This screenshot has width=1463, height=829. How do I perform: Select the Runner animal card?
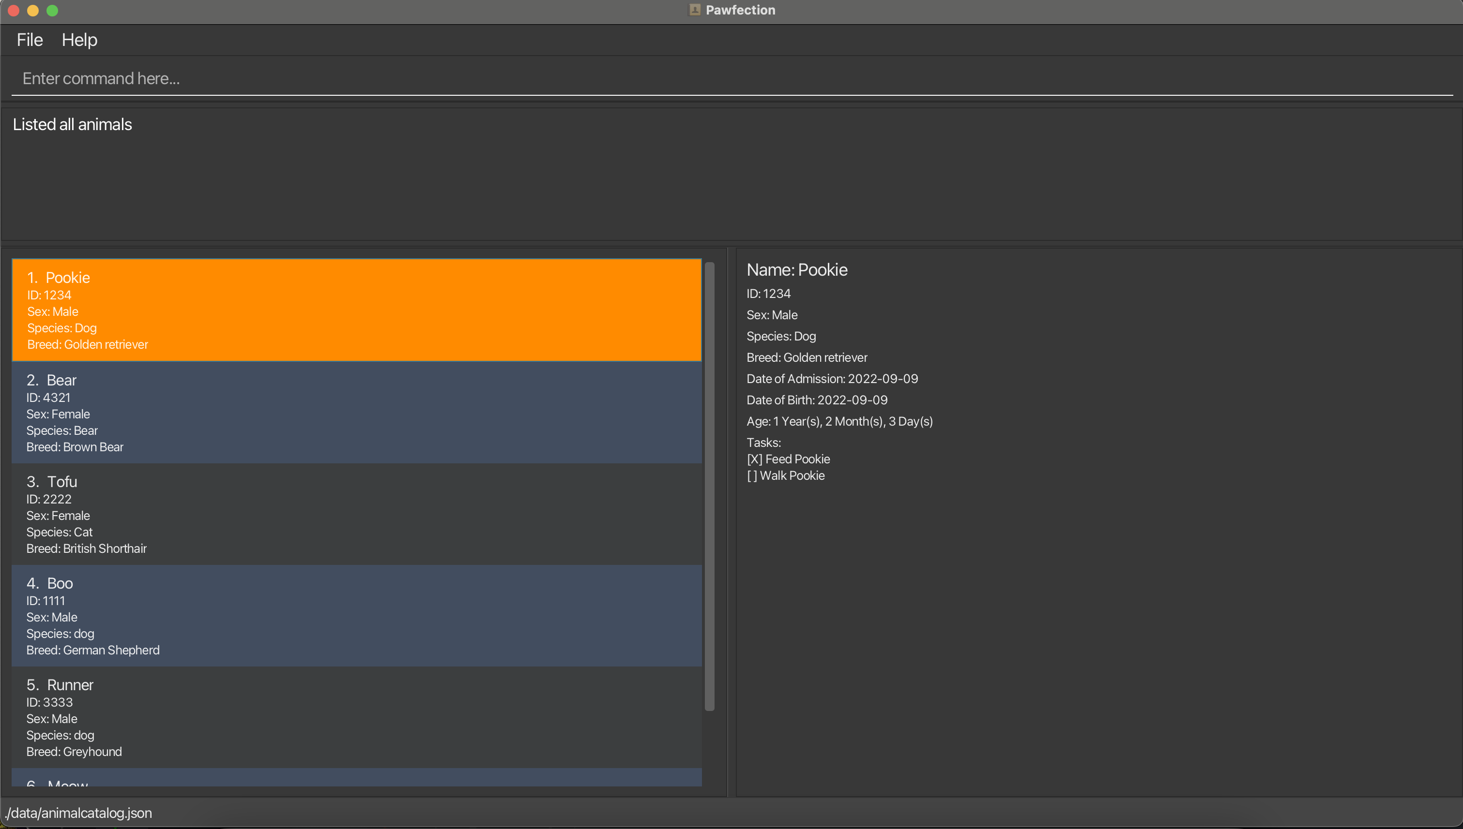click(x=356, y=717)
